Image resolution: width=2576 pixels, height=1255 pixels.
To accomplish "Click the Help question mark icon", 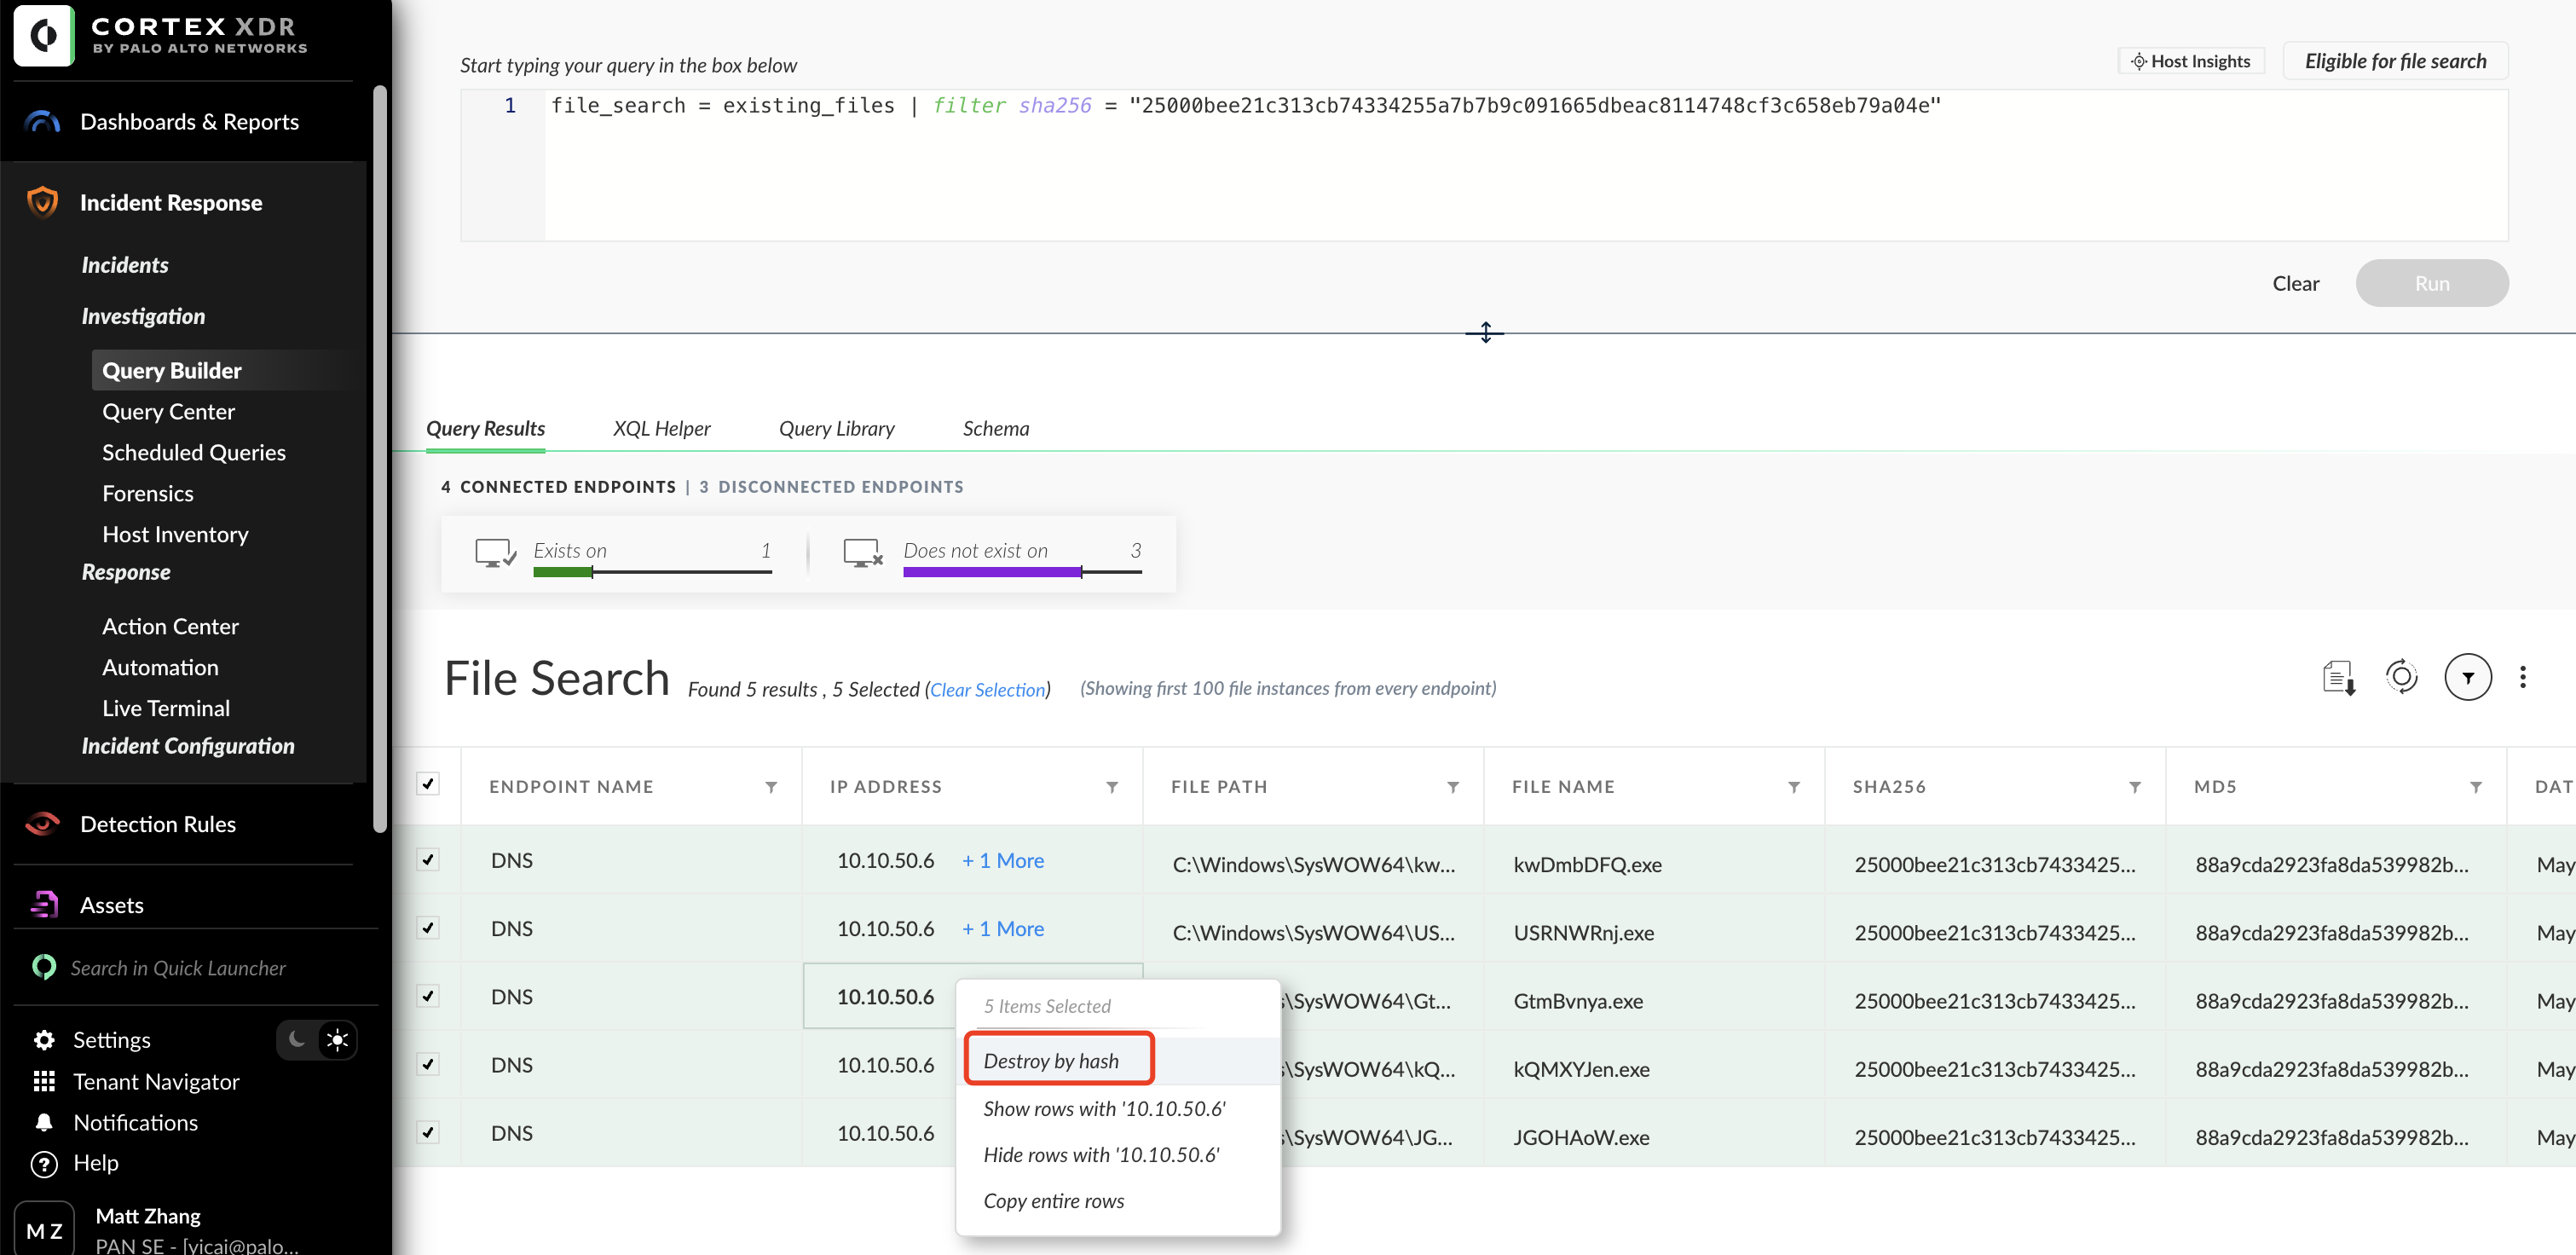I will (x=44, y=1164).
